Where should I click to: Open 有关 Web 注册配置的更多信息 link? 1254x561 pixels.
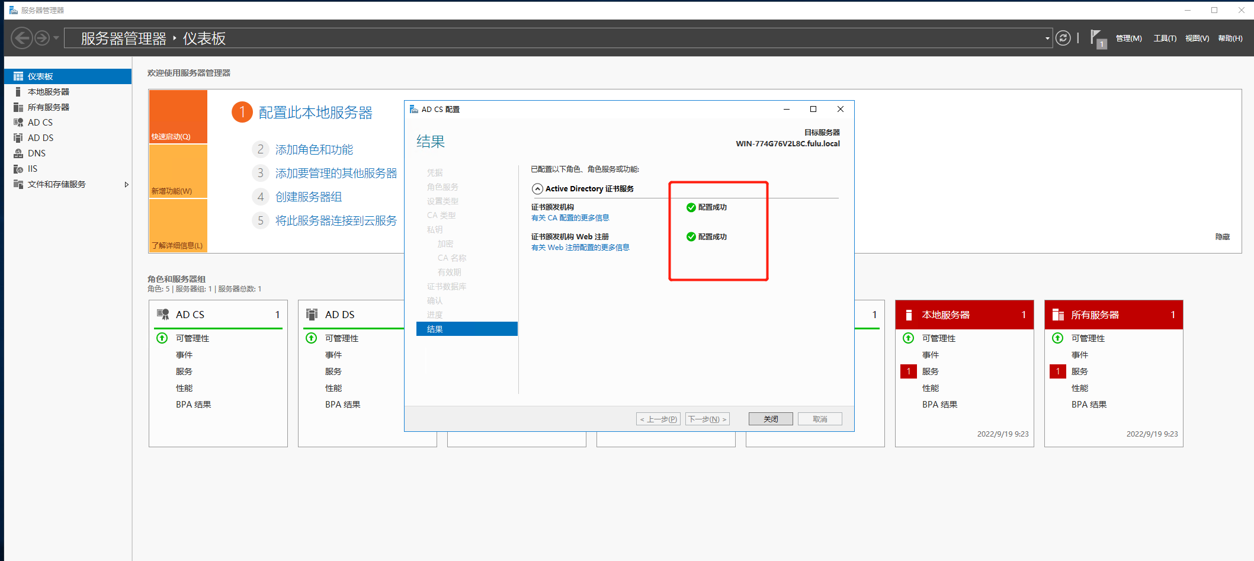click(x=580, y=248)
